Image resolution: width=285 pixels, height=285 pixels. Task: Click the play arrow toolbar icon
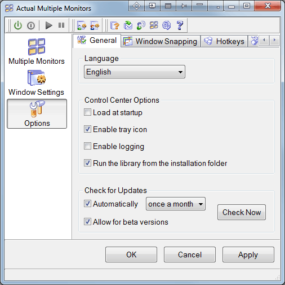coord(48,25)
